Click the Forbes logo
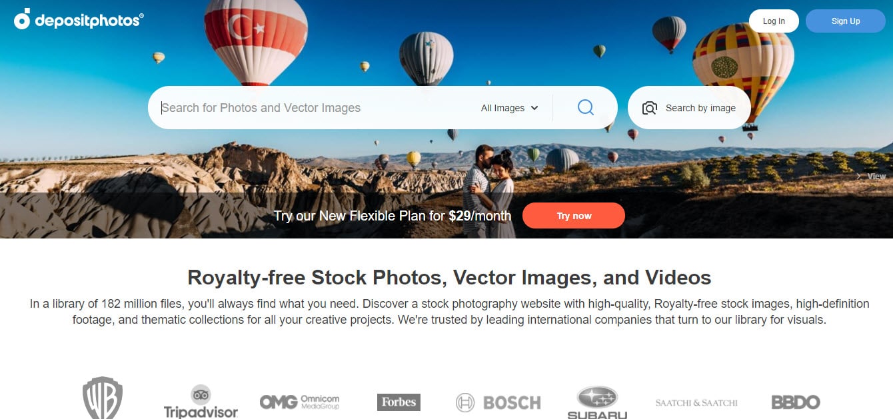This screenshot has height=419, width=893. (x=399, y=402)
